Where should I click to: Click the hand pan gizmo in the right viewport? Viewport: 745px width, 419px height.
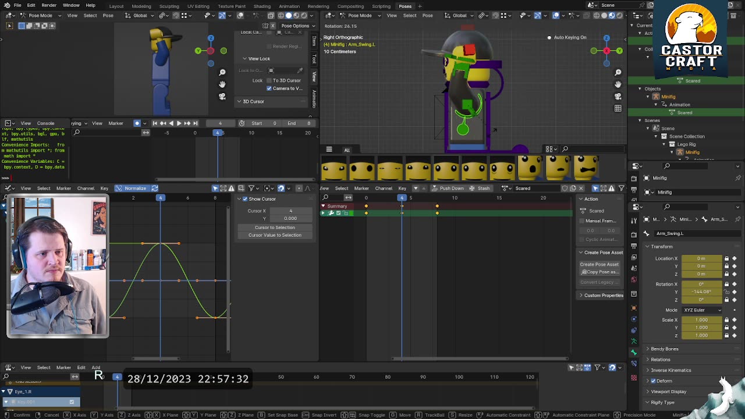[x=618, y=84]
